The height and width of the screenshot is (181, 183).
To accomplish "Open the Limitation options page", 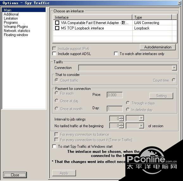I will 11,18.
